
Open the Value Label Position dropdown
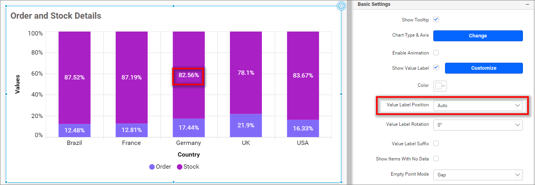click(478, 105)
